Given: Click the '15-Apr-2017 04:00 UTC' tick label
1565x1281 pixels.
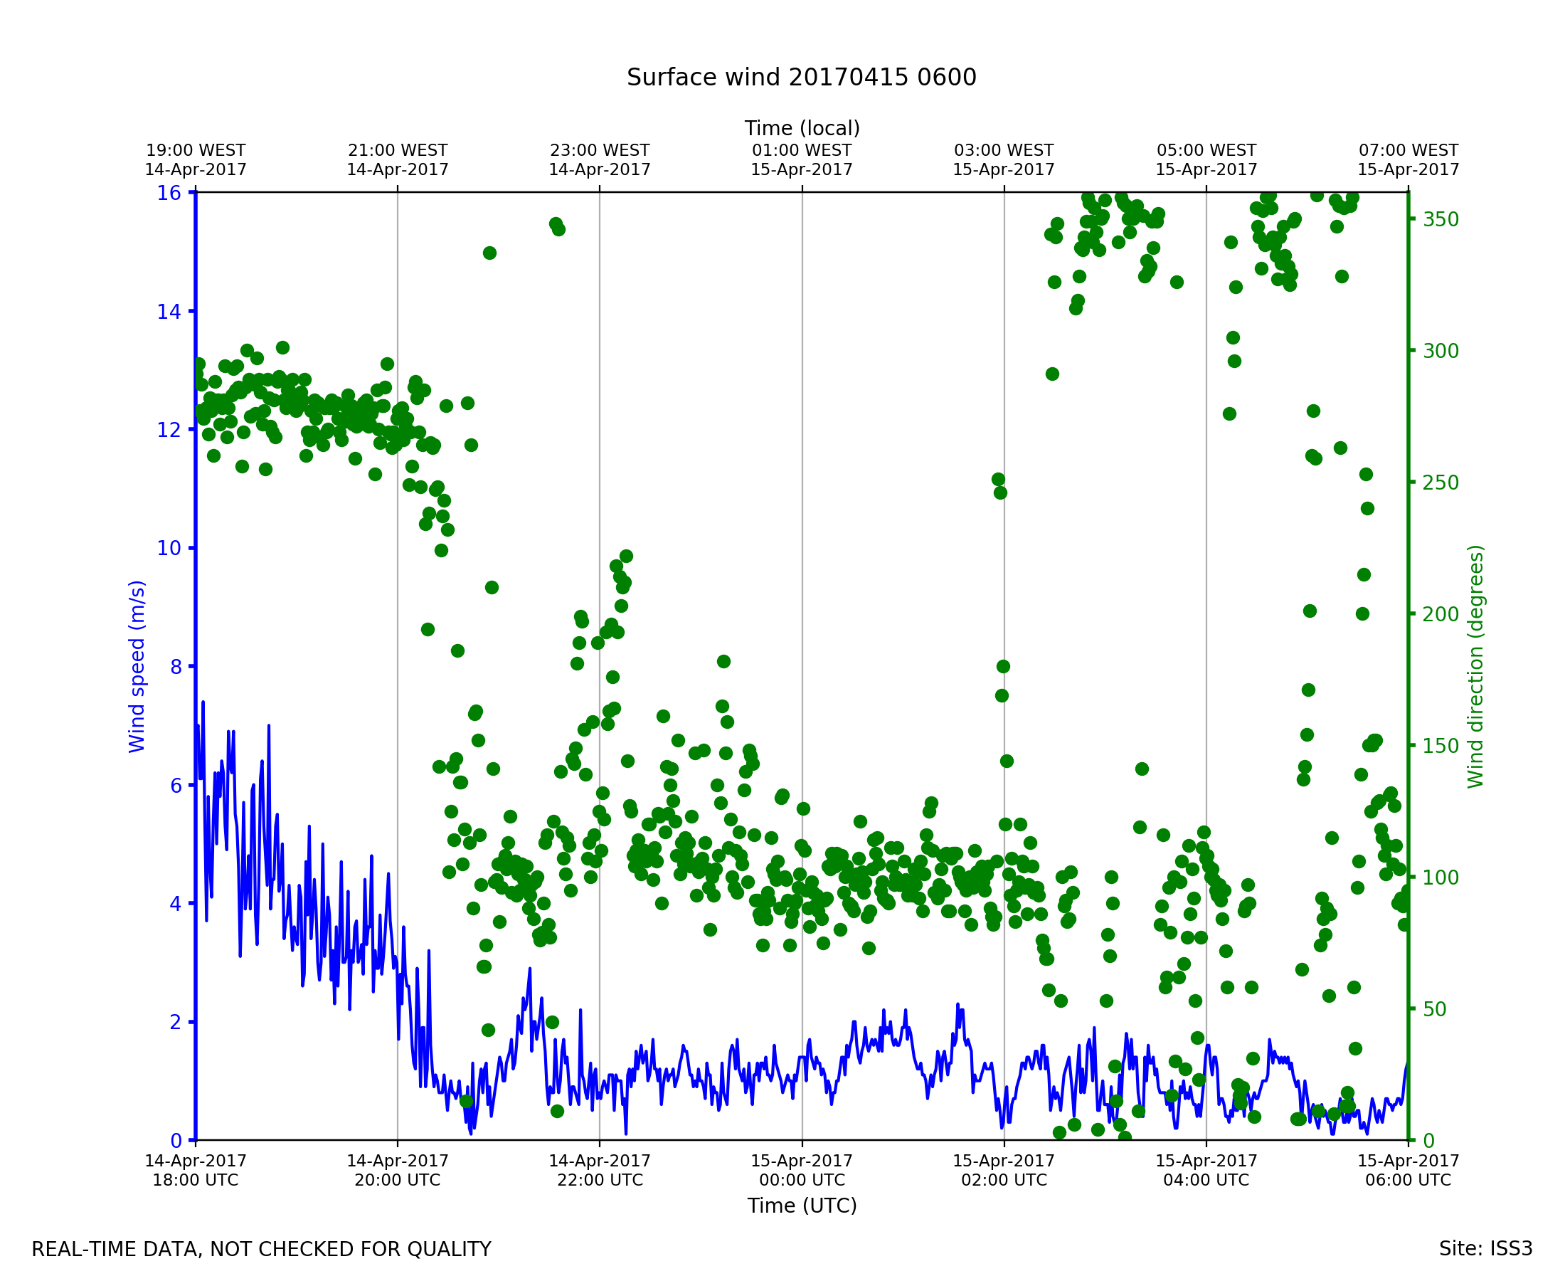Looking at the screenshot, I should [x=1206, y=1170].
